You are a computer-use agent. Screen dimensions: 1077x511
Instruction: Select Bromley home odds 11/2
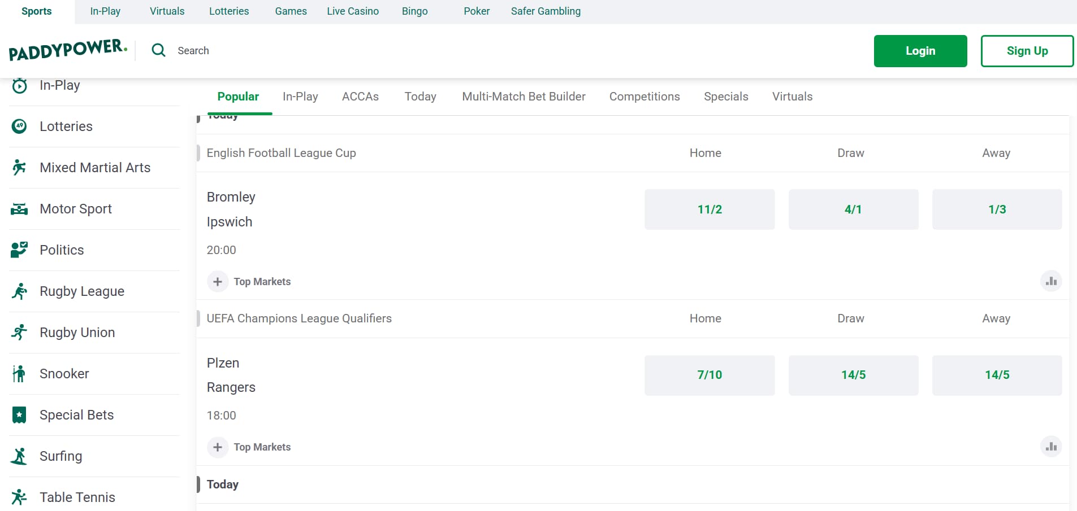point(709,209)
